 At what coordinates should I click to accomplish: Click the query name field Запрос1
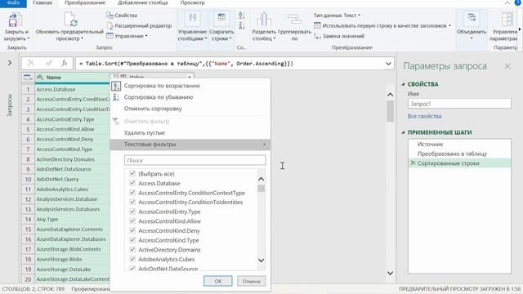pos(459,104)
